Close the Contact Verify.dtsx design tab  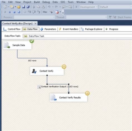tap(35, 24)
